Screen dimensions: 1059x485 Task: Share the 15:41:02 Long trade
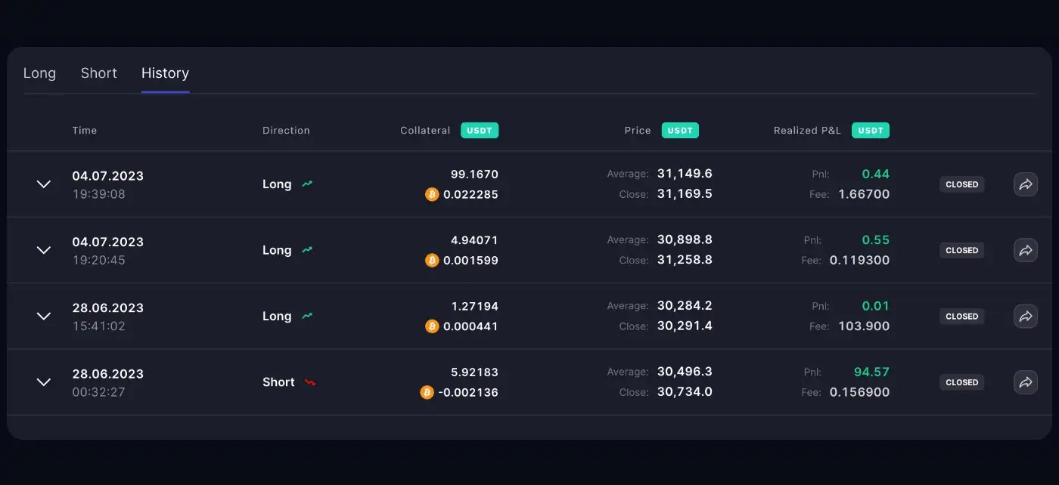pyautogui.click(x=1025, y=317)
